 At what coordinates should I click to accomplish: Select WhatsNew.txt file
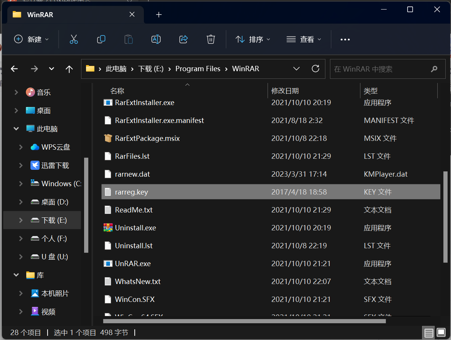click(271, 281)
